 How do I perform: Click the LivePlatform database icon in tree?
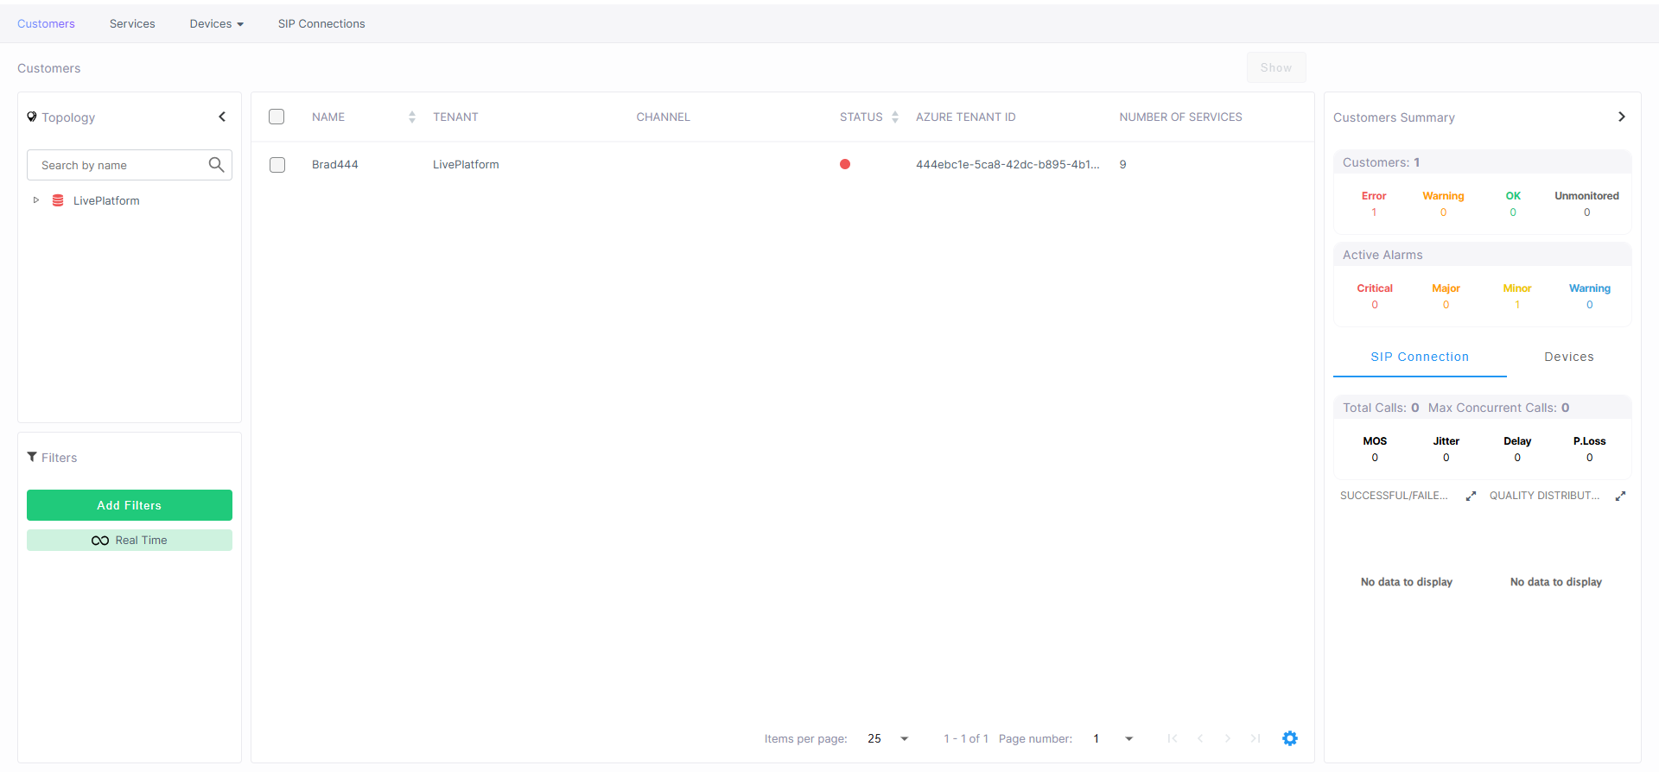tap(58, 200)
